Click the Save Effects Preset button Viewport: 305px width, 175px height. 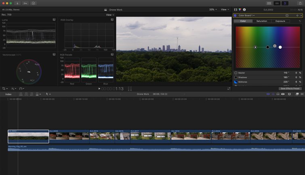(290, 88)
